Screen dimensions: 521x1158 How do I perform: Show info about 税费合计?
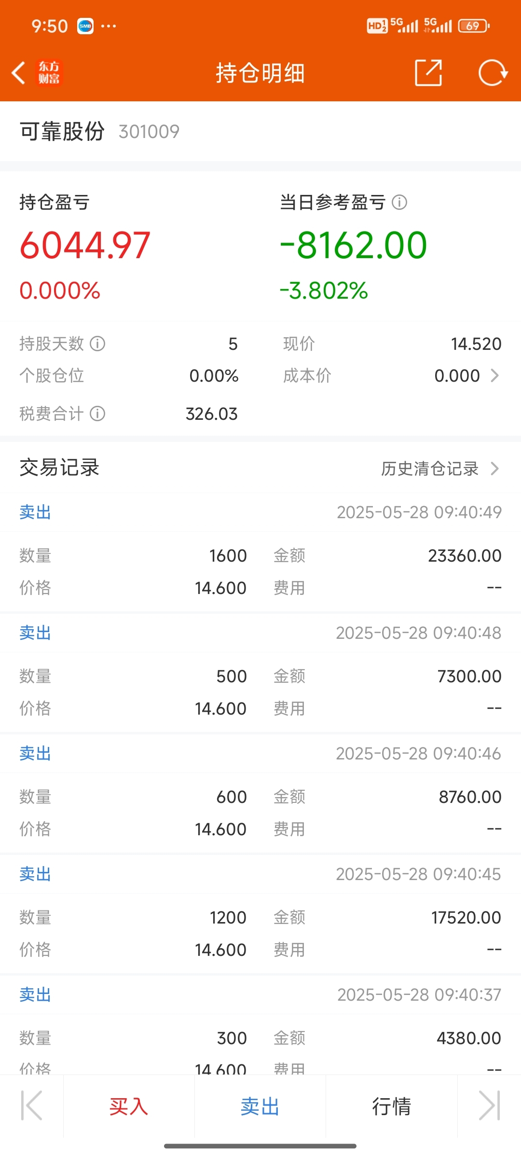pos(97,414)
